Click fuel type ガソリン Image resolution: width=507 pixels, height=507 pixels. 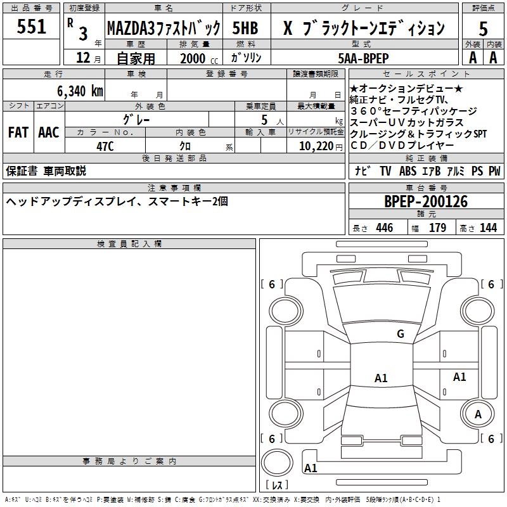246,58
